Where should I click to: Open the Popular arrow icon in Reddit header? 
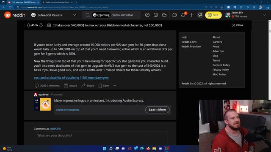click(x=147, y=15)
